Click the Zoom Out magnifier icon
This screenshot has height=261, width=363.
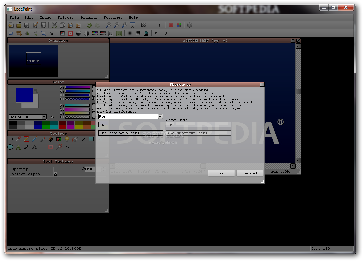(116, 25)
